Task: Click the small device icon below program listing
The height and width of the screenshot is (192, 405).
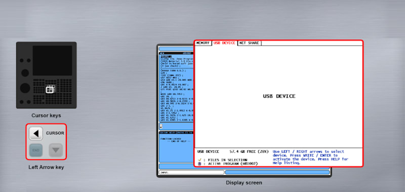Action: coord(161,126)
